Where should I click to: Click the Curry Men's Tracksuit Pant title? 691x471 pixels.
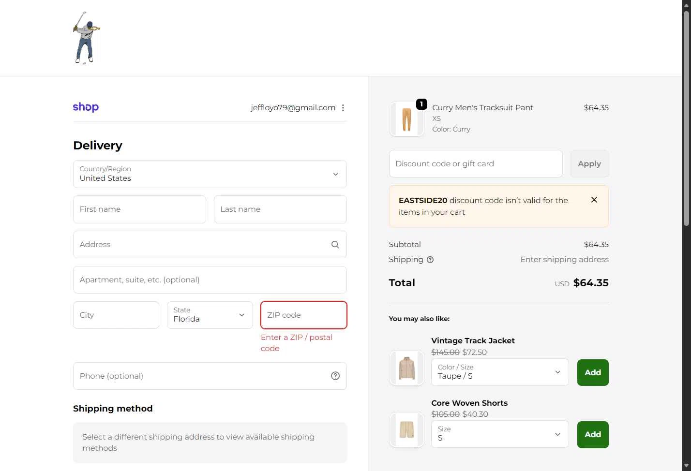482,108
